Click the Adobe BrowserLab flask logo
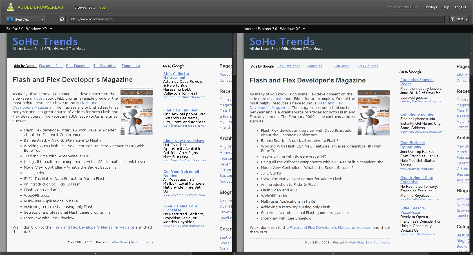This screenshot has width=473, height=255. tap(10, 7)
